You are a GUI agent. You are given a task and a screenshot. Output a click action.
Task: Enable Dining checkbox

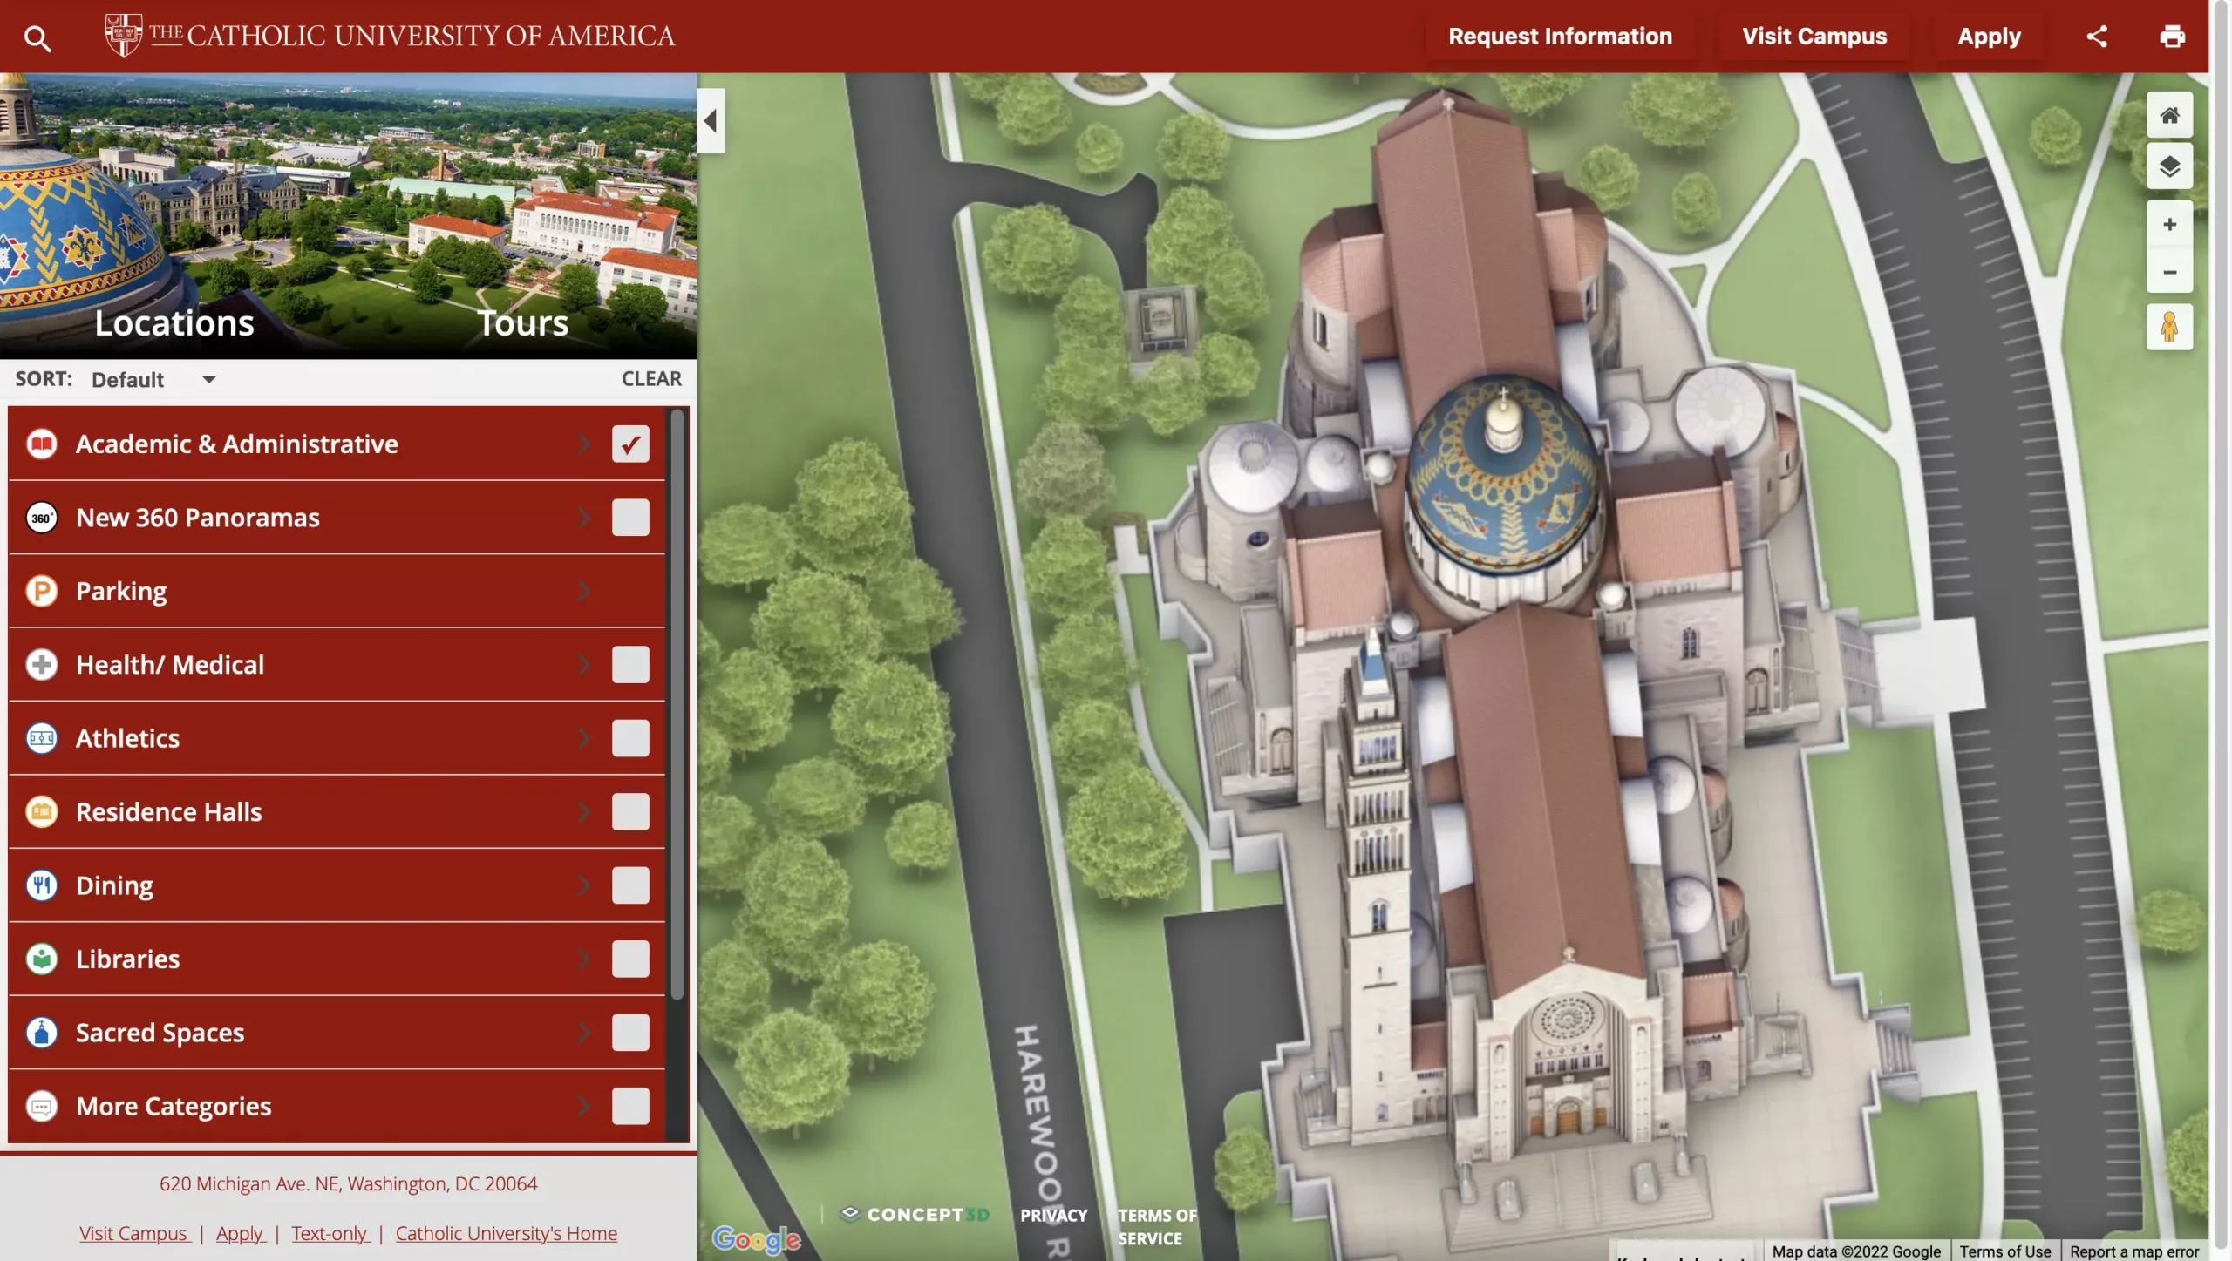pyautogui.click(x=630, y=885)
